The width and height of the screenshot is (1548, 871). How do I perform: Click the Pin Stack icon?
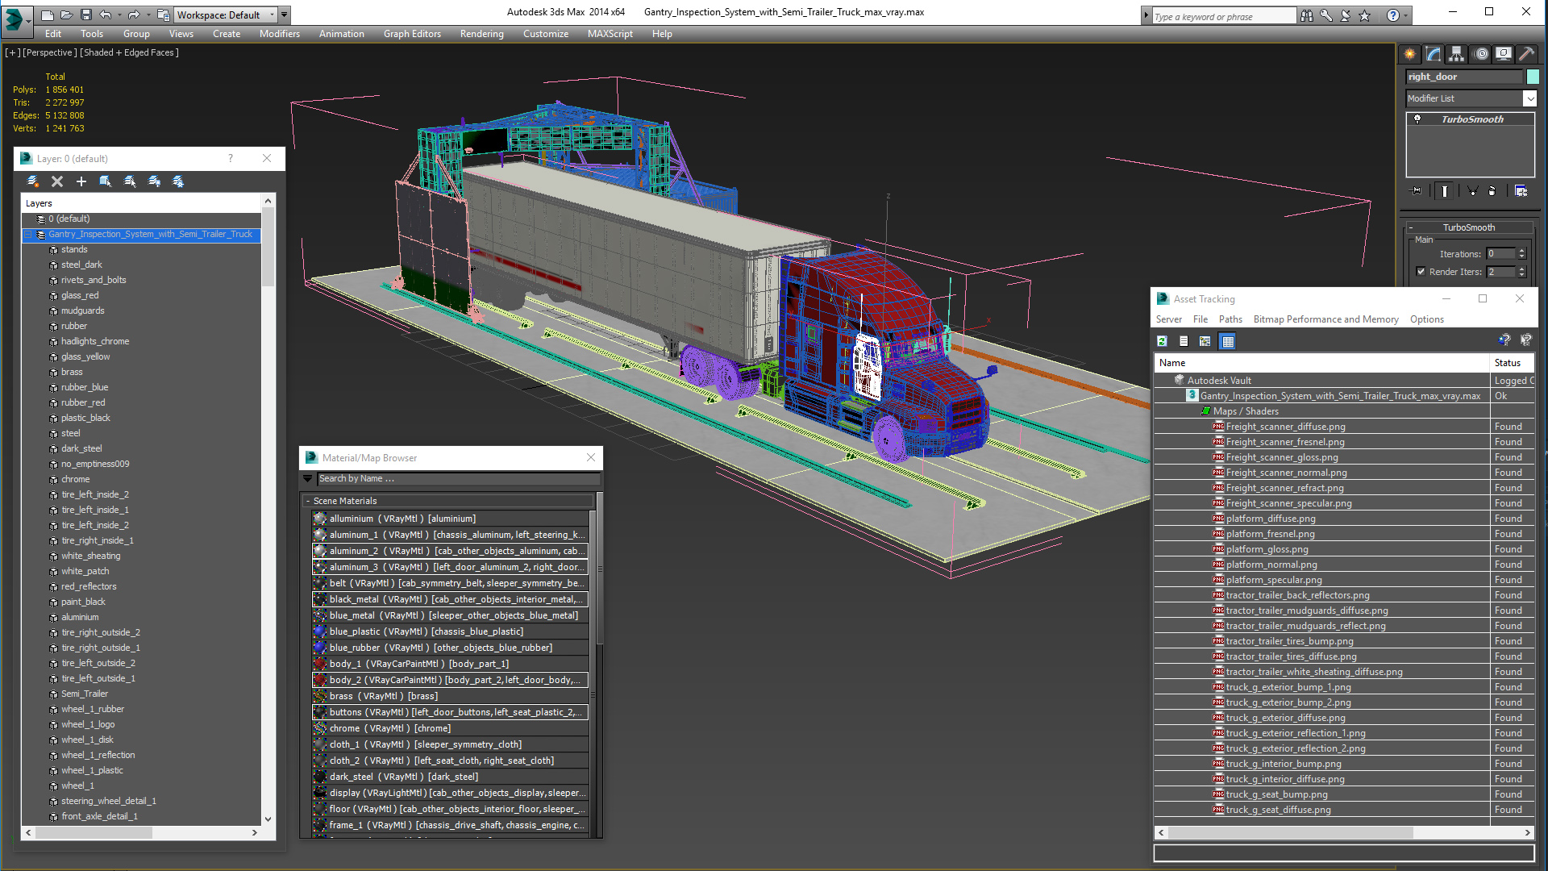click(x=1417, y=191)
